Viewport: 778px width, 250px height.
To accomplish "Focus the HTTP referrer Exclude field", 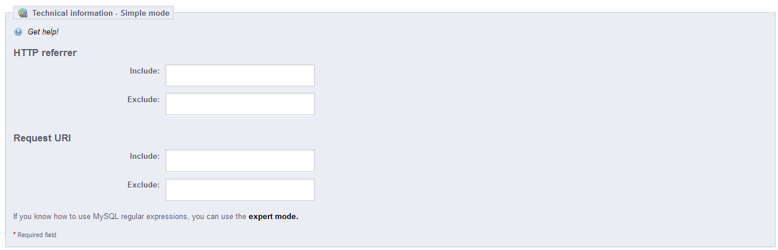I will coord(240,104).
